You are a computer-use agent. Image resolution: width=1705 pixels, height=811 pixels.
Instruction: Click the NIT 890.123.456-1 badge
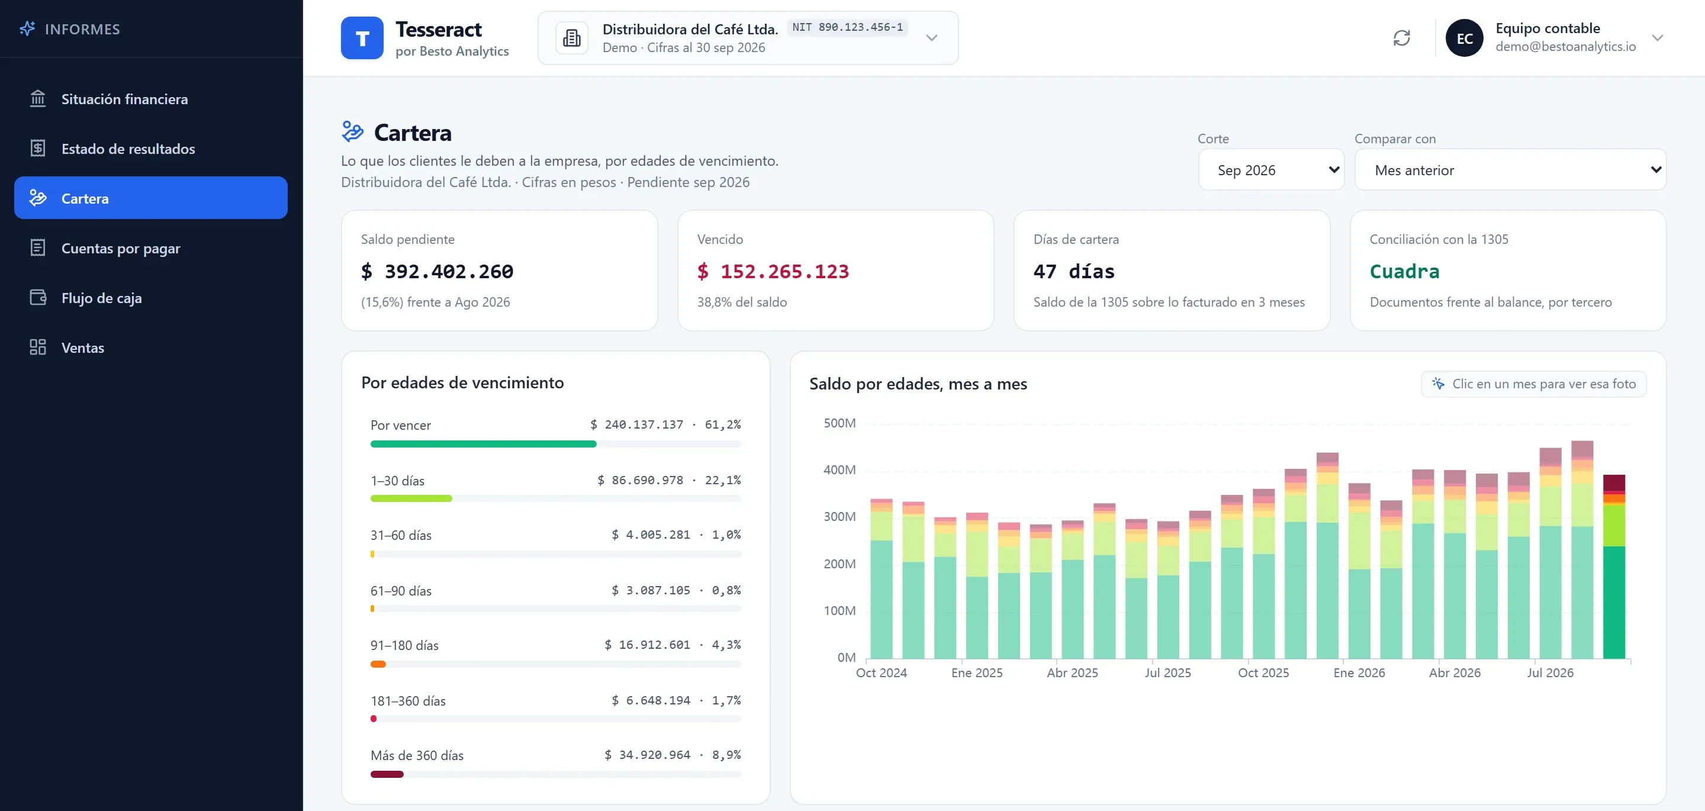point(847,27)
